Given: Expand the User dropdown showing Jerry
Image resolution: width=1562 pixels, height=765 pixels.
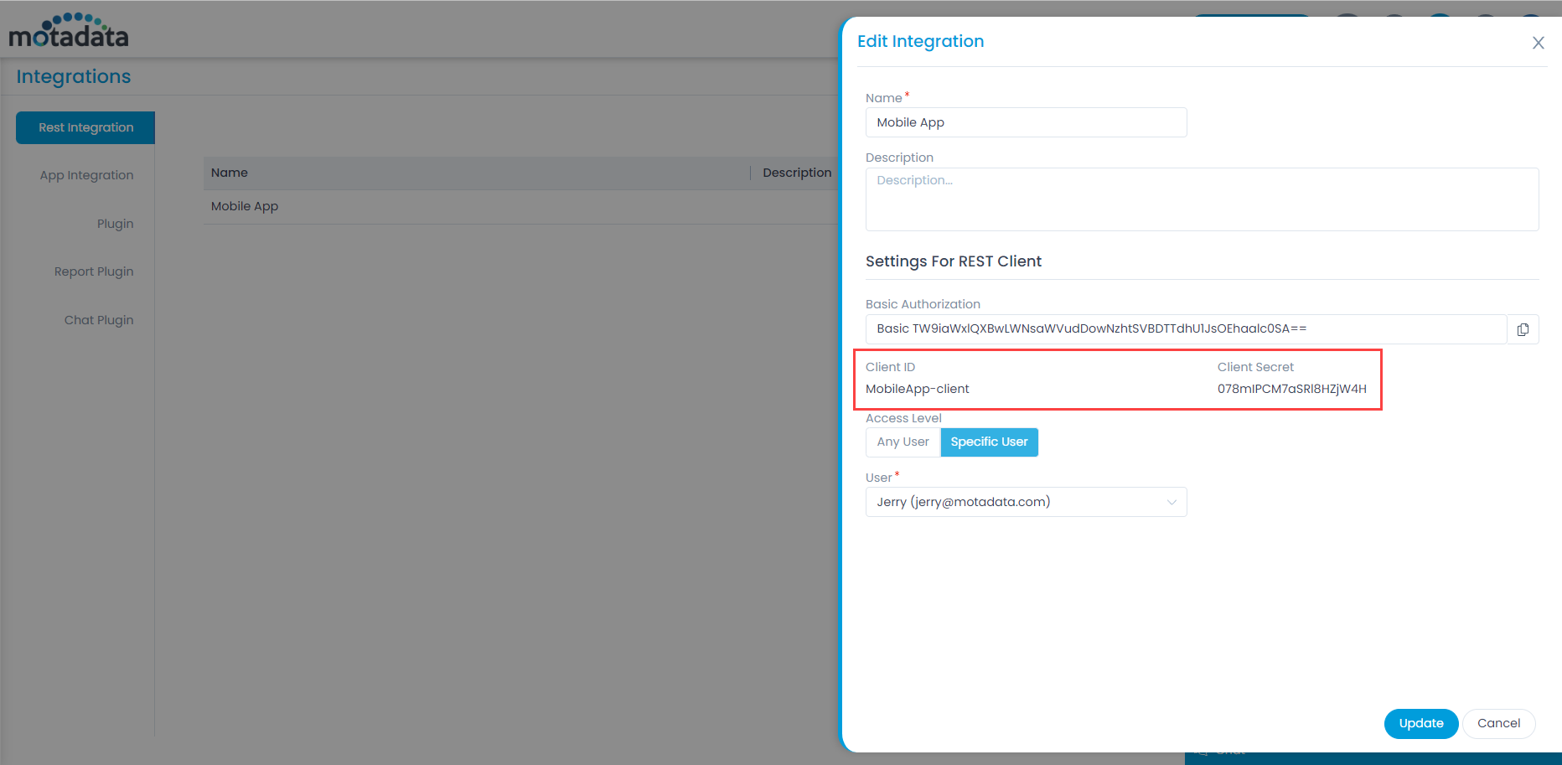Looking at the screenshot, I should click(x=1026, y=502).
